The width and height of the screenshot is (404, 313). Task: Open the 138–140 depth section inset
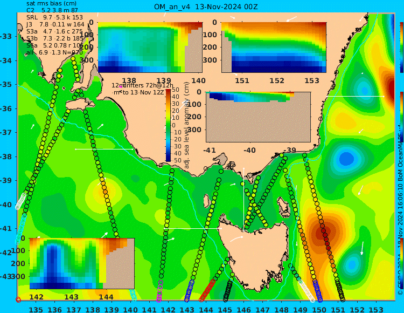pos(150,47)
